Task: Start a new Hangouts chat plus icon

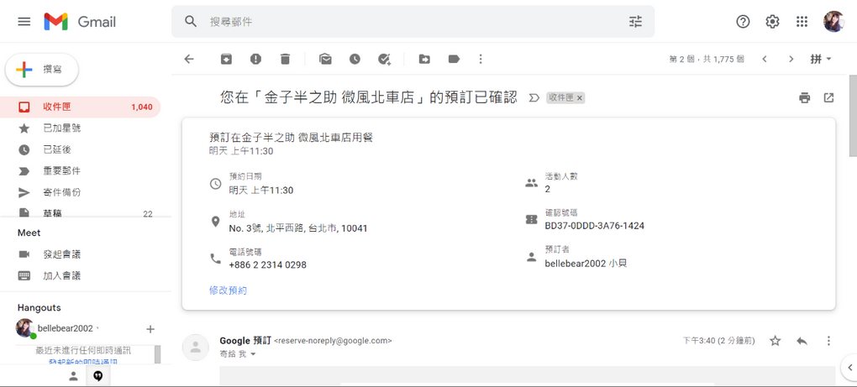Action: pos(150,328)
